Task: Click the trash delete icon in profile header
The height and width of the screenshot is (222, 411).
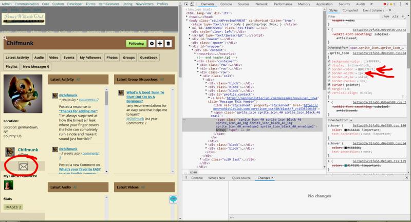Action: [168, 44]
